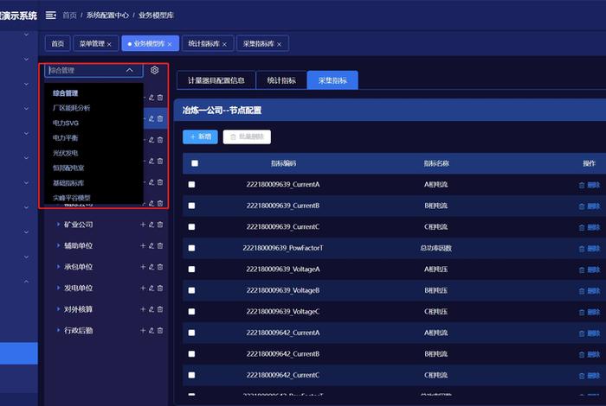
Task: Switch to the 统计指标 tab
Action: (281, 80)
